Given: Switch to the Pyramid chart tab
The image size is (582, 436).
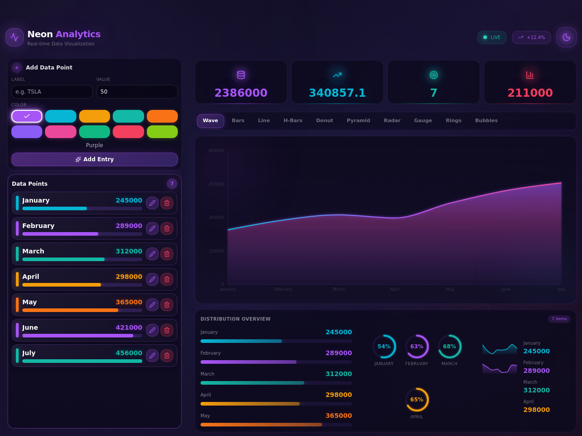Looking at the screenshot, I should 358,121.
